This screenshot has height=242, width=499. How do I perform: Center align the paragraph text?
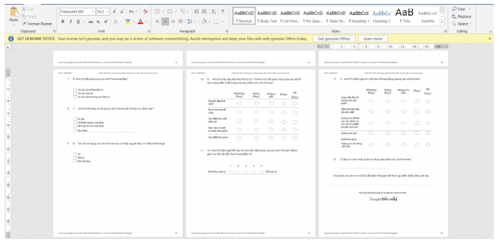click(x=165, y=21)
